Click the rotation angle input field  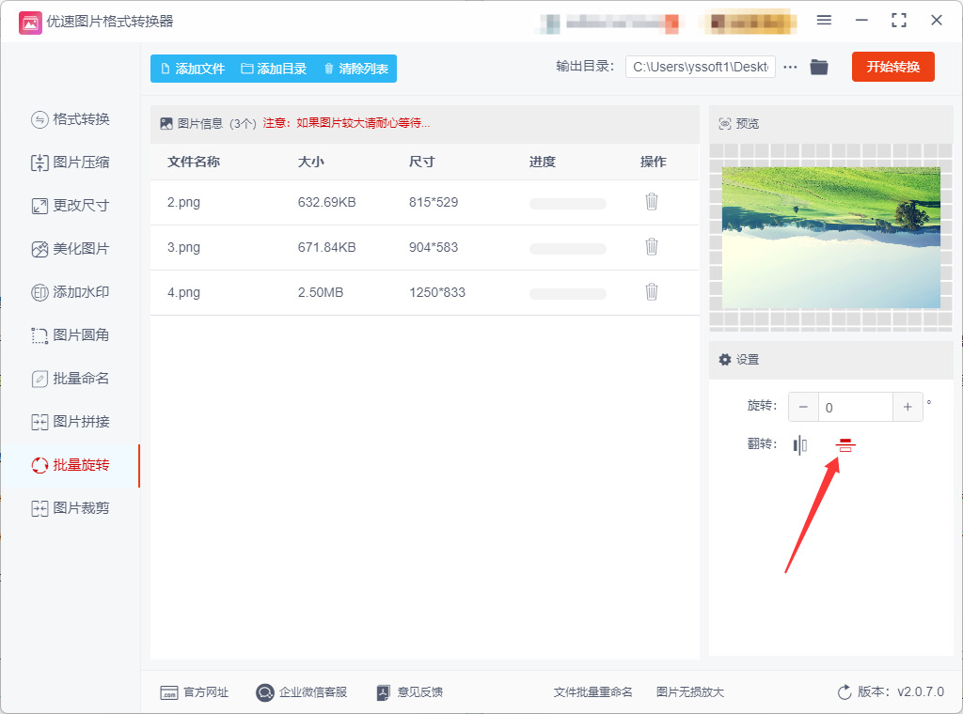(856, 407)
